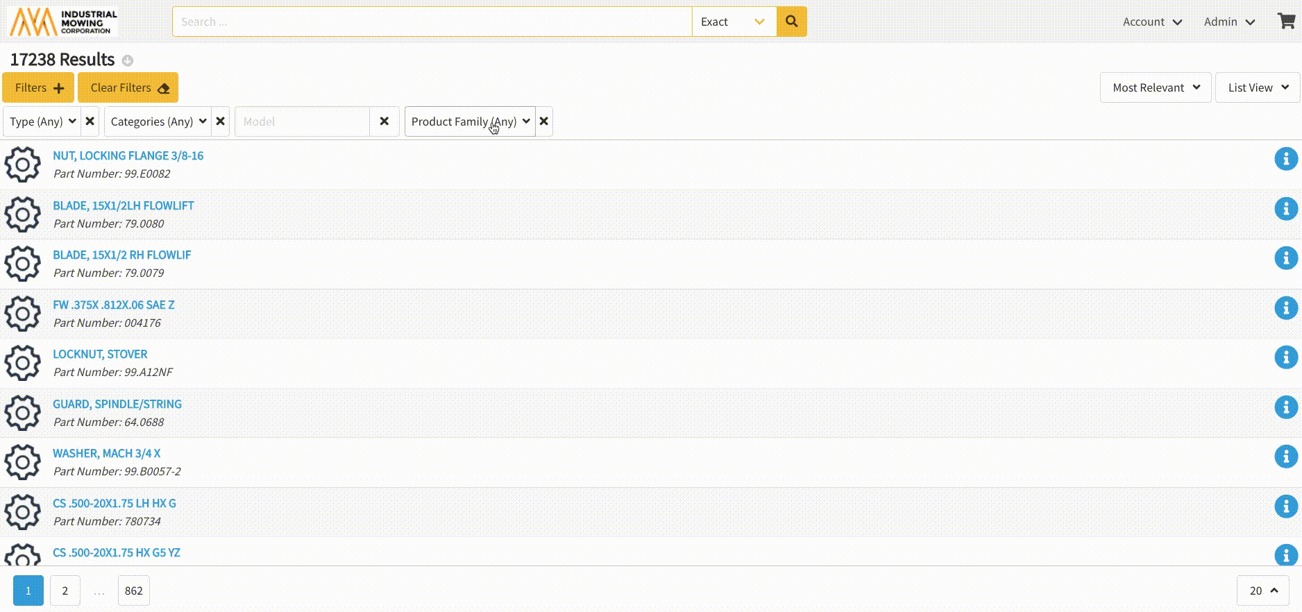
Task: Expand the Exact search mode dropdown
Action: point(734,22)
